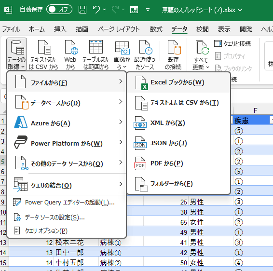The width and height of the screenshot is (273, 271).
Task: Click the Azure logo icon in menu
Action: pyautogui.click(x=21, y=122)
